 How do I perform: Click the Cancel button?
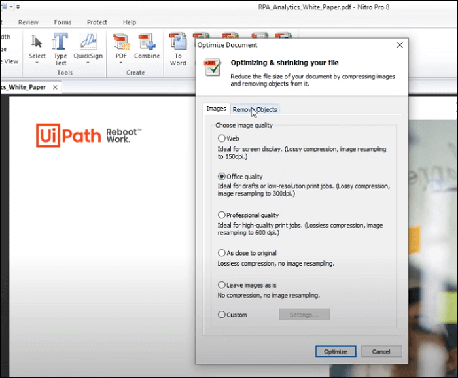[x=381, y=351]
